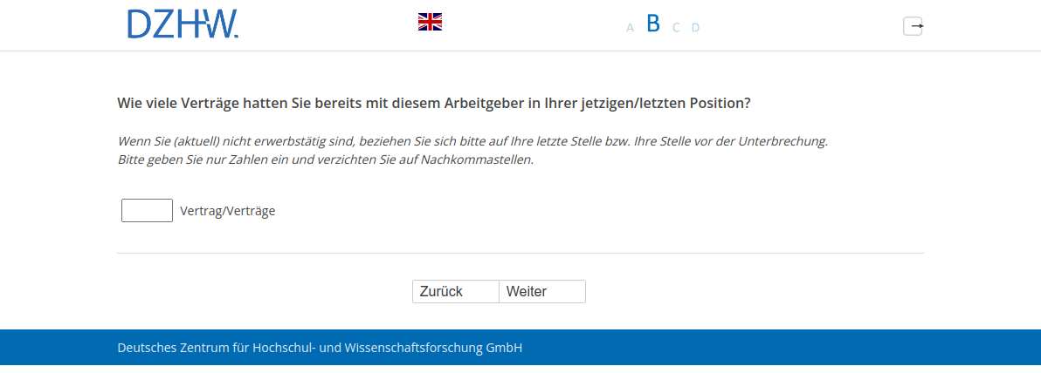Click the word 'Position?' in the heading
This screenshot has height=373, width=1041.
point(720,103)
